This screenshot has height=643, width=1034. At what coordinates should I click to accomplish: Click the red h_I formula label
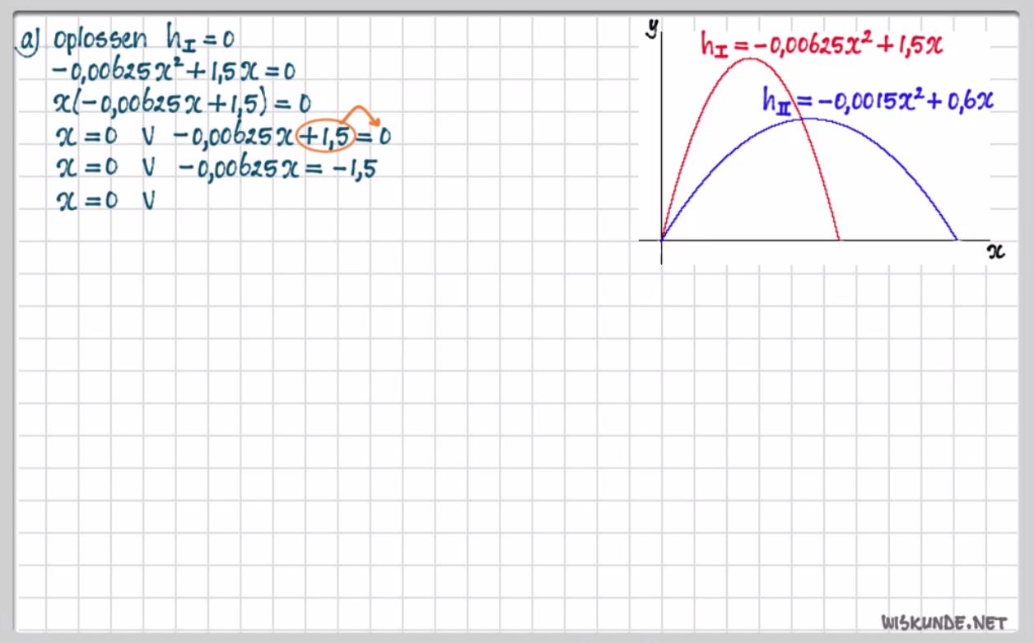[x=820, y=44]
